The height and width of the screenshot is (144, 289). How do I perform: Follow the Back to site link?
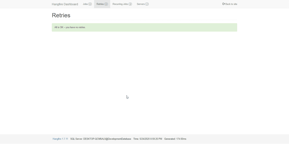[x=230, y=4]
